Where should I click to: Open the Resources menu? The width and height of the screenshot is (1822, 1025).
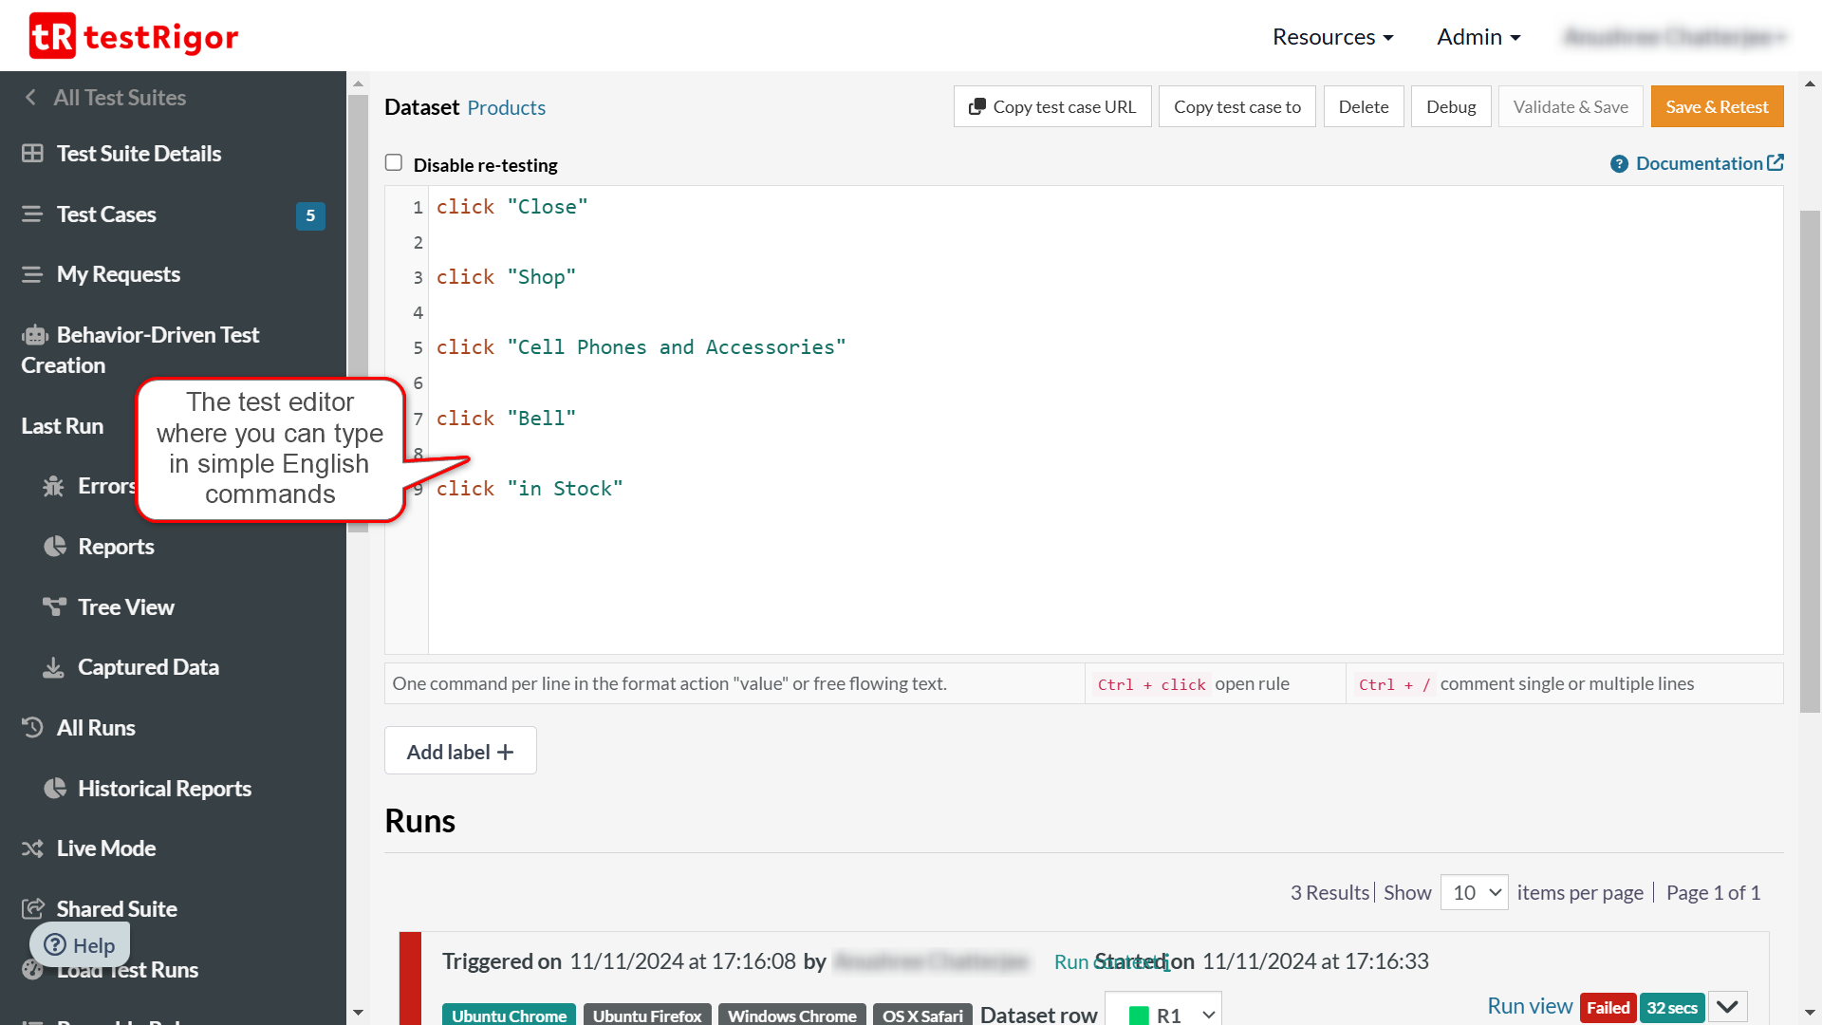point(1332,37)
